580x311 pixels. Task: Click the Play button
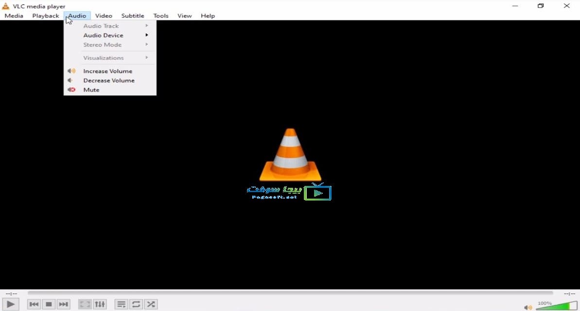[x=11, y=304]
